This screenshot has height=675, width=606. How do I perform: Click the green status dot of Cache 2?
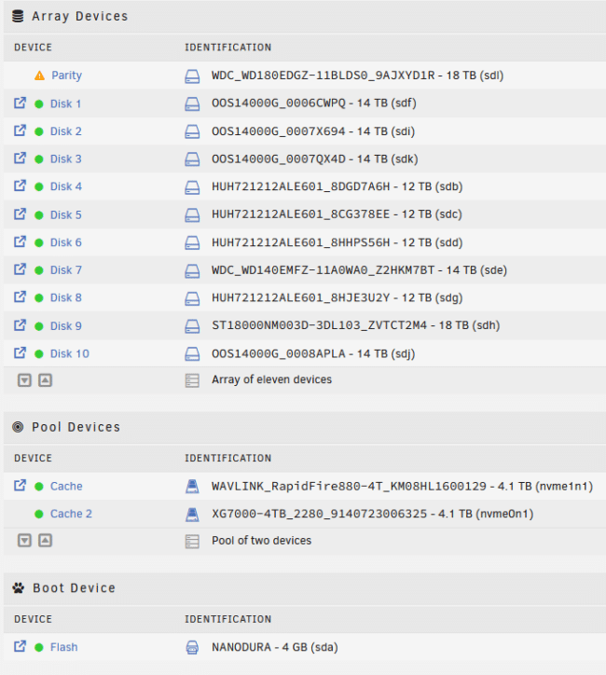tap(39, 514)
